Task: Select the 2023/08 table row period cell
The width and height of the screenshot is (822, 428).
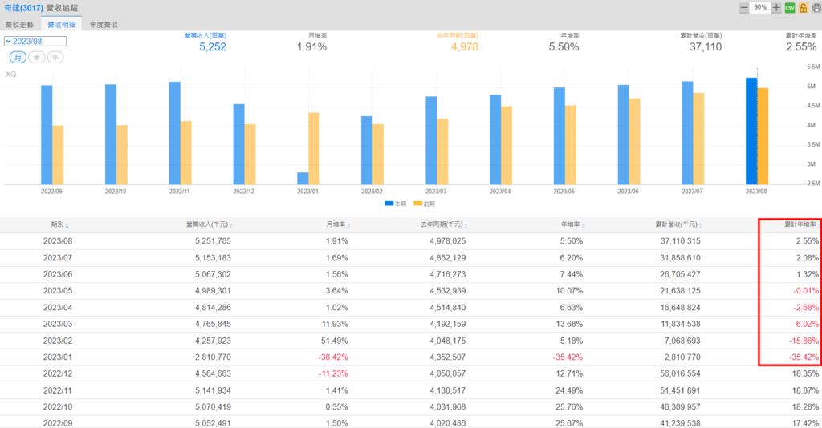Action: pos(58,241)
